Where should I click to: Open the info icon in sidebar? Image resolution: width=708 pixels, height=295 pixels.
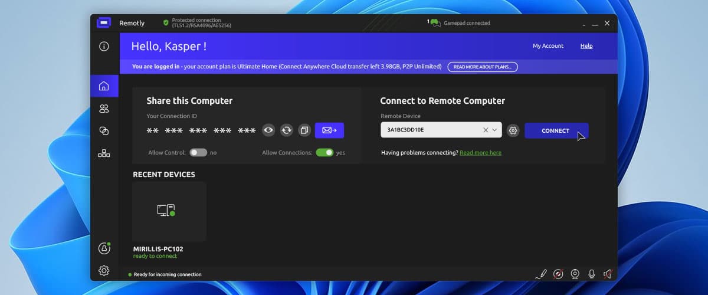104,46
